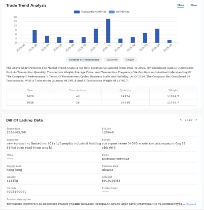204x210 pixels.
Task: Click the Transactions column header
Action: 78,90
